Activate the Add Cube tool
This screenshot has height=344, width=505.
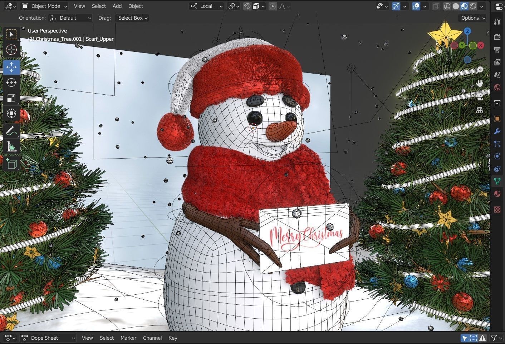coord(11,164)
